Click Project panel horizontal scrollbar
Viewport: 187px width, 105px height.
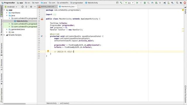coord(15,104)
